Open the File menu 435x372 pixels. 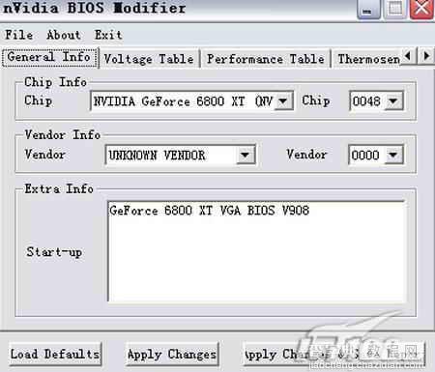point(19,35)
